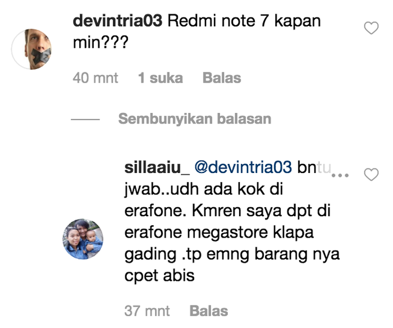
Task: Visit the sillaaiu_ username profile
Action: (157, 168)
